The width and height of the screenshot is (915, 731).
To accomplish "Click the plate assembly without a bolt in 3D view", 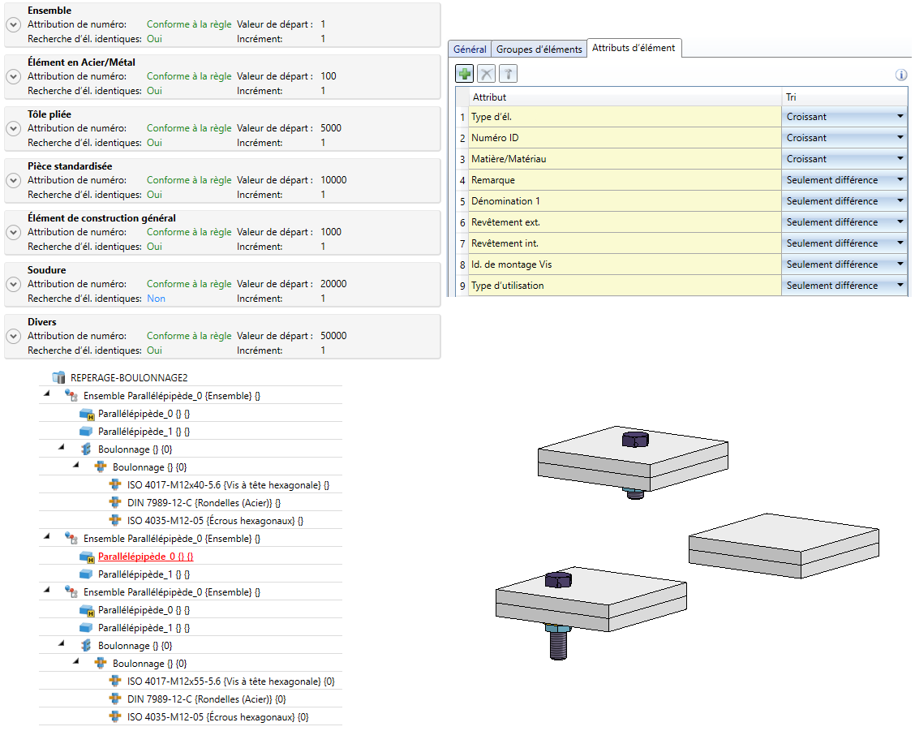I will pyautogui.click(x=784, y=545).
